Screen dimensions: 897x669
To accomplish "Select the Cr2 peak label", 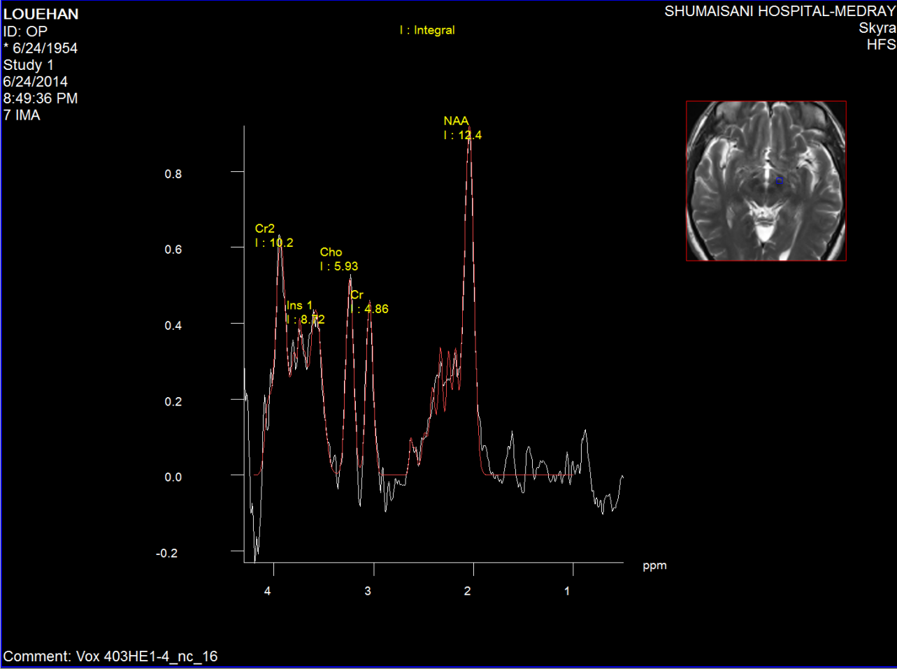I will [x=265, y=229].
